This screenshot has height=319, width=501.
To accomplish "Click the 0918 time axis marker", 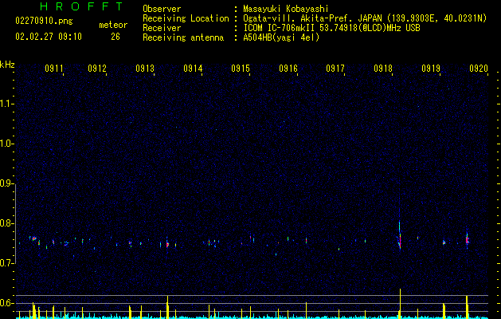I will pyautogui.click(x=383, y=69).
